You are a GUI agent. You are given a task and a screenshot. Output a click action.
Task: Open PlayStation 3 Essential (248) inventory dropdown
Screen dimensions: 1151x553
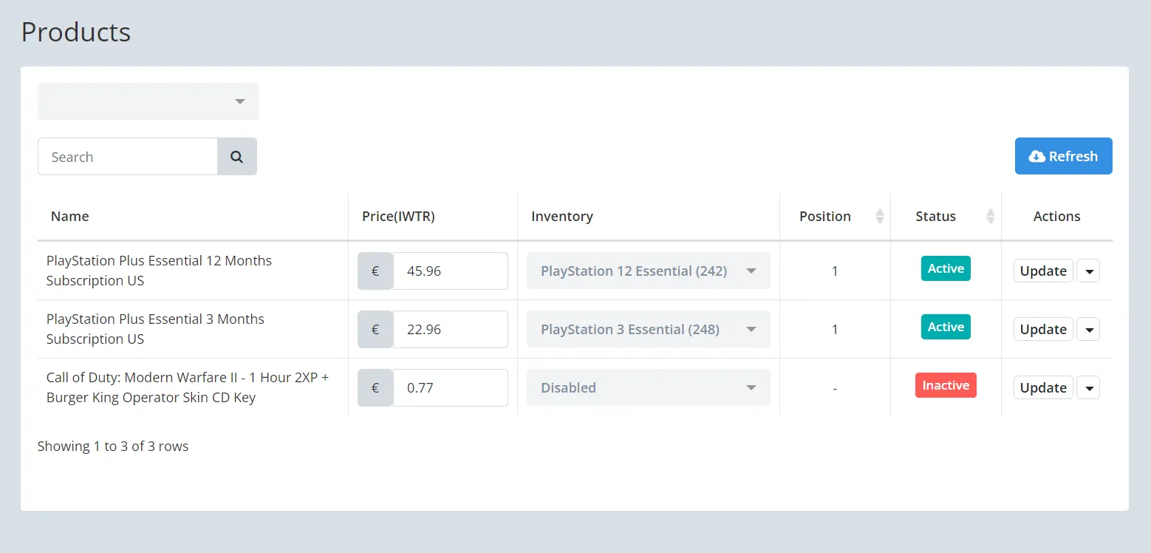[x=649, y=329]
